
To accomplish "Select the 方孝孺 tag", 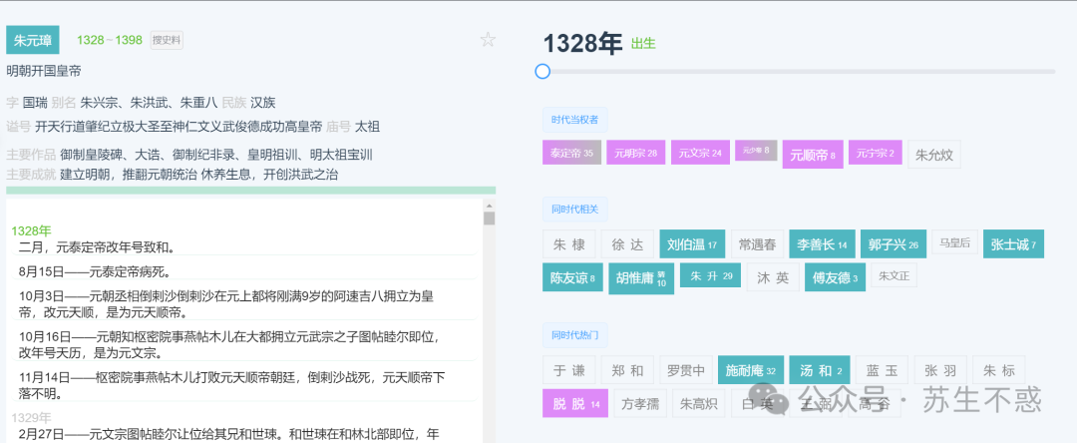I will [x=640, y=403].
